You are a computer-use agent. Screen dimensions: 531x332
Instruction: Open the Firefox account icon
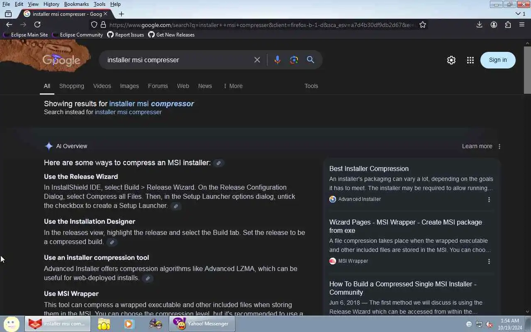(x=494, y=25)
